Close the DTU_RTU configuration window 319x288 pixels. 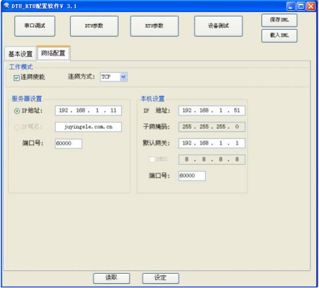click(311, 6)
